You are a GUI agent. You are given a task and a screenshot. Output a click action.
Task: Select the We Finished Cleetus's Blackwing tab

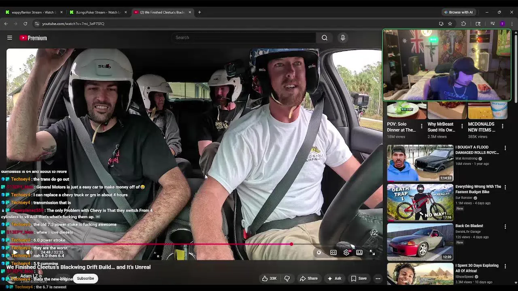click(162, 12)
